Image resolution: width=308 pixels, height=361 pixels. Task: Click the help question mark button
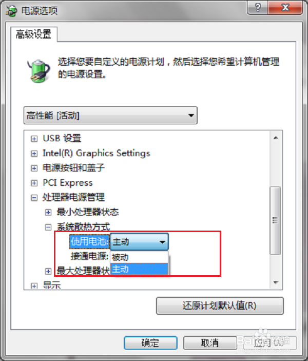[x=258, y=8]
